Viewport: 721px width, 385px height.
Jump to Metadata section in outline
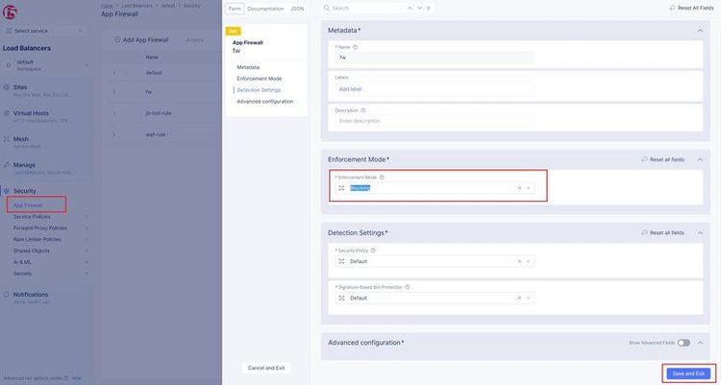248,67
